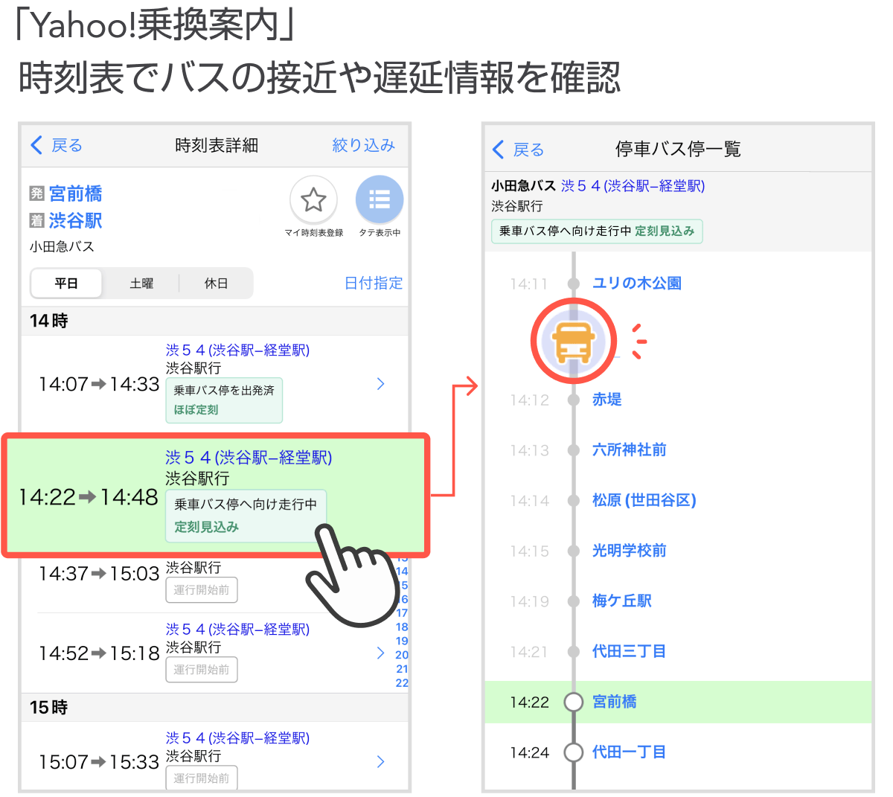This screenshot has height=797, width=893.
Task: Tap the 発 departure badge icon
Action: [37, 193]
